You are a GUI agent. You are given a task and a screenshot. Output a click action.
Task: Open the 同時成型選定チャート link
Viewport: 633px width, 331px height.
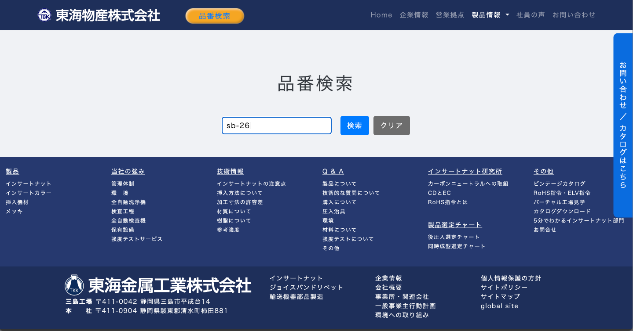(457, 246)
